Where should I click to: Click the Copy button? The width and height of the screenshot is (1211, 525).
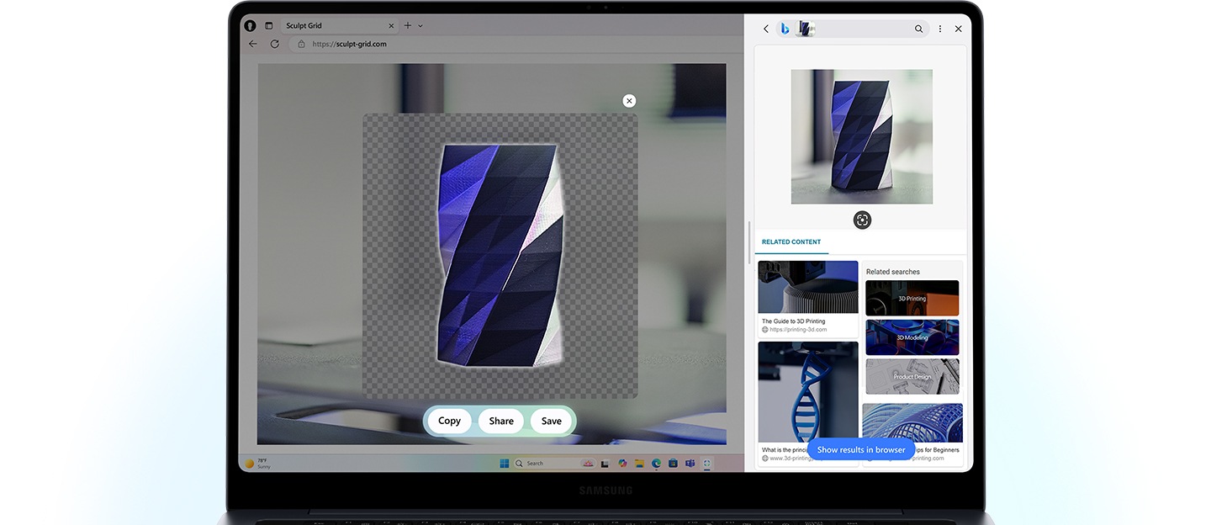tap(449, 421)
